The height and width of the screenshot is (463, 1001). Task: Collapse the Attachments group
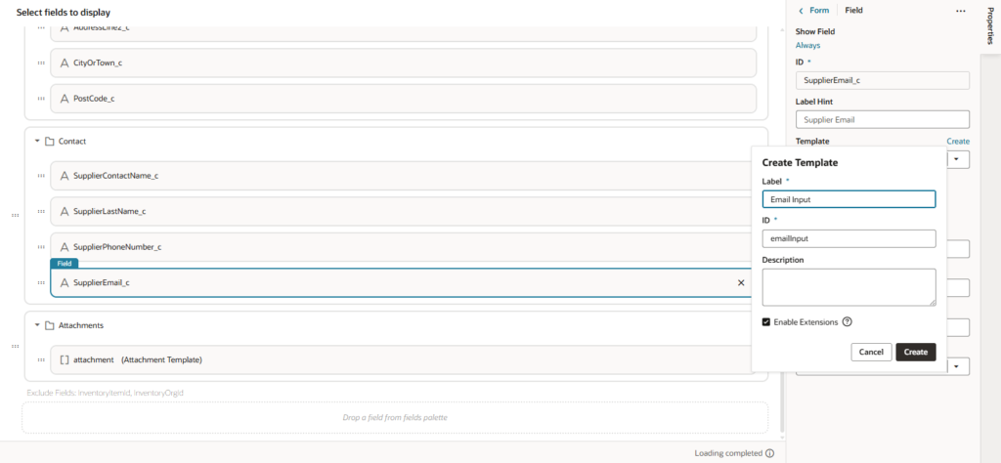tap(37, 325)
